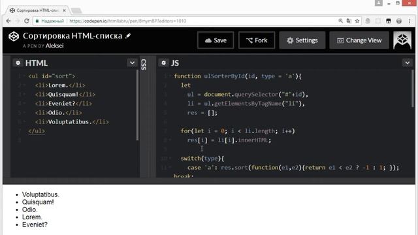Viewport: 418px width, 235px height.
Task: Click Odio. in the preview list
Action: click(29, 210)
